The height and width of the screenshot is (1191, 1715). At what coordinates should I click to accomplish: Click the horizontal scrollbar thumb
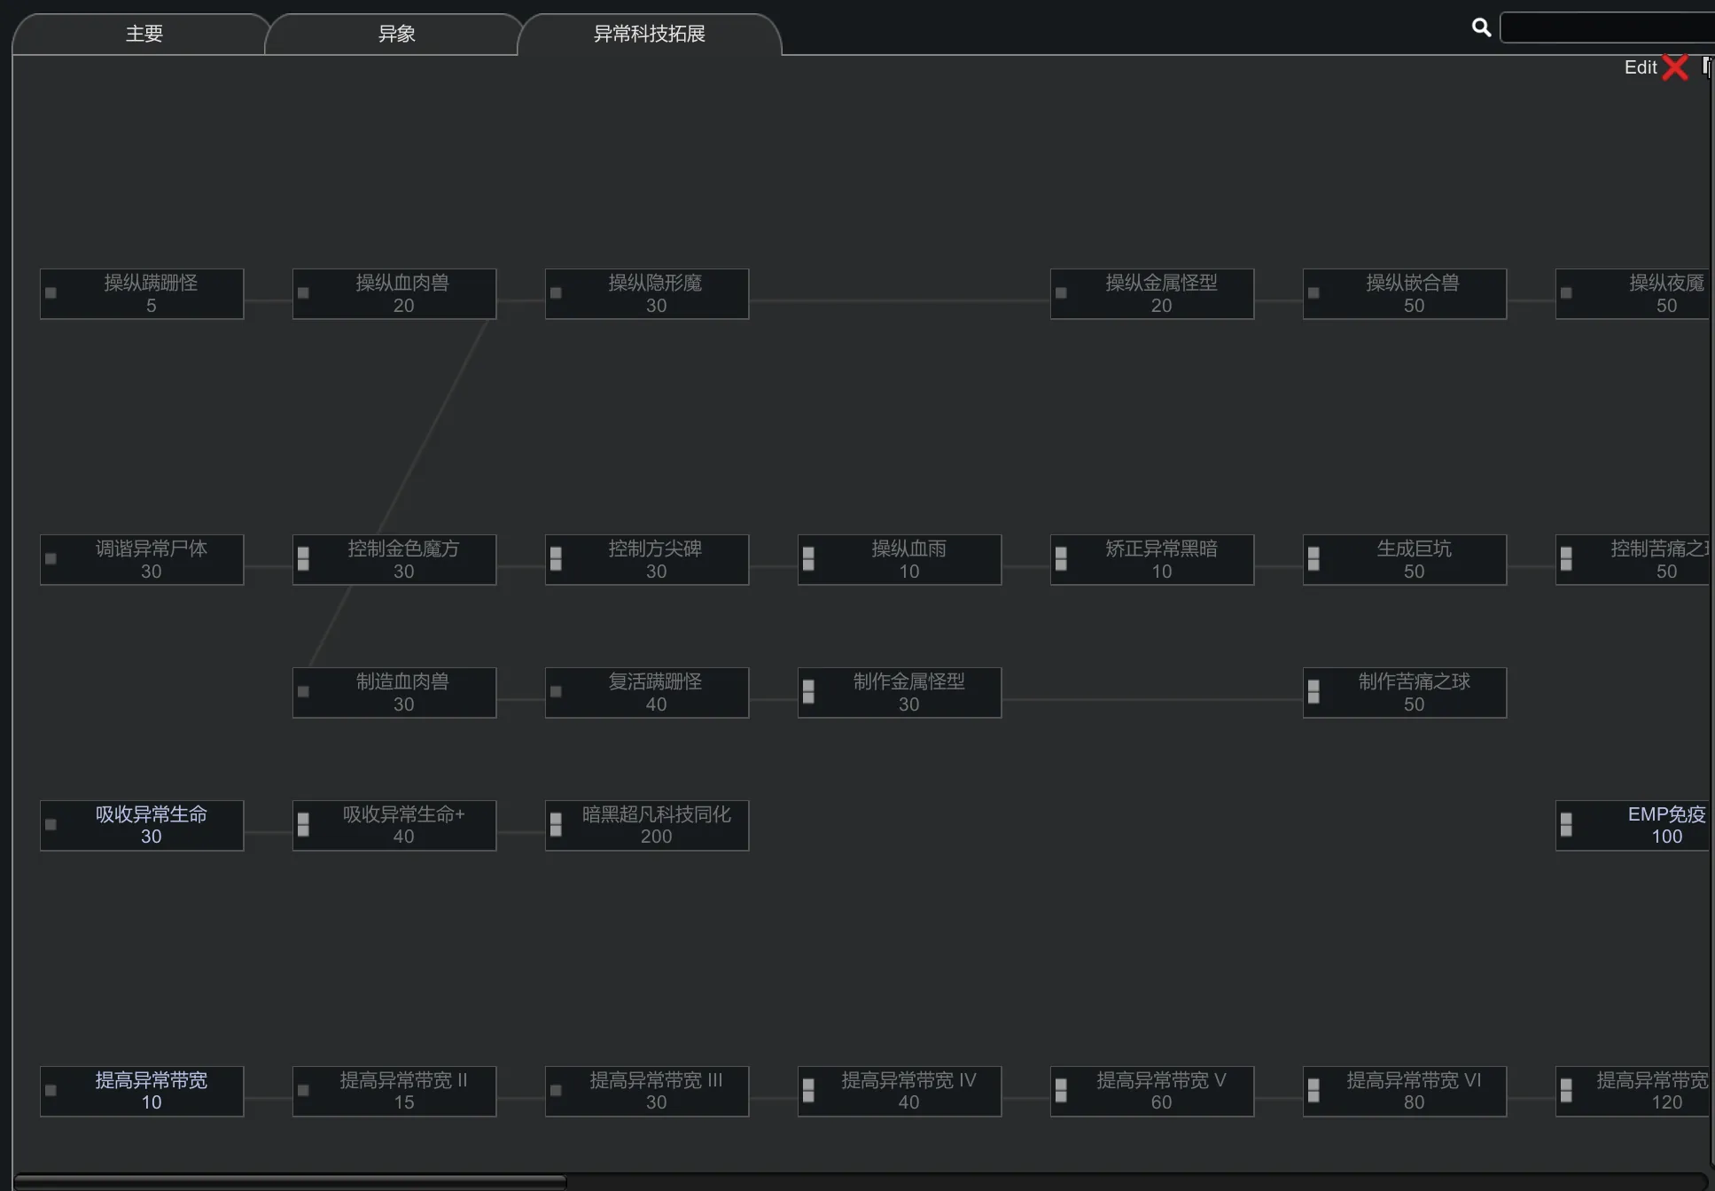(x=290, y=1181)
